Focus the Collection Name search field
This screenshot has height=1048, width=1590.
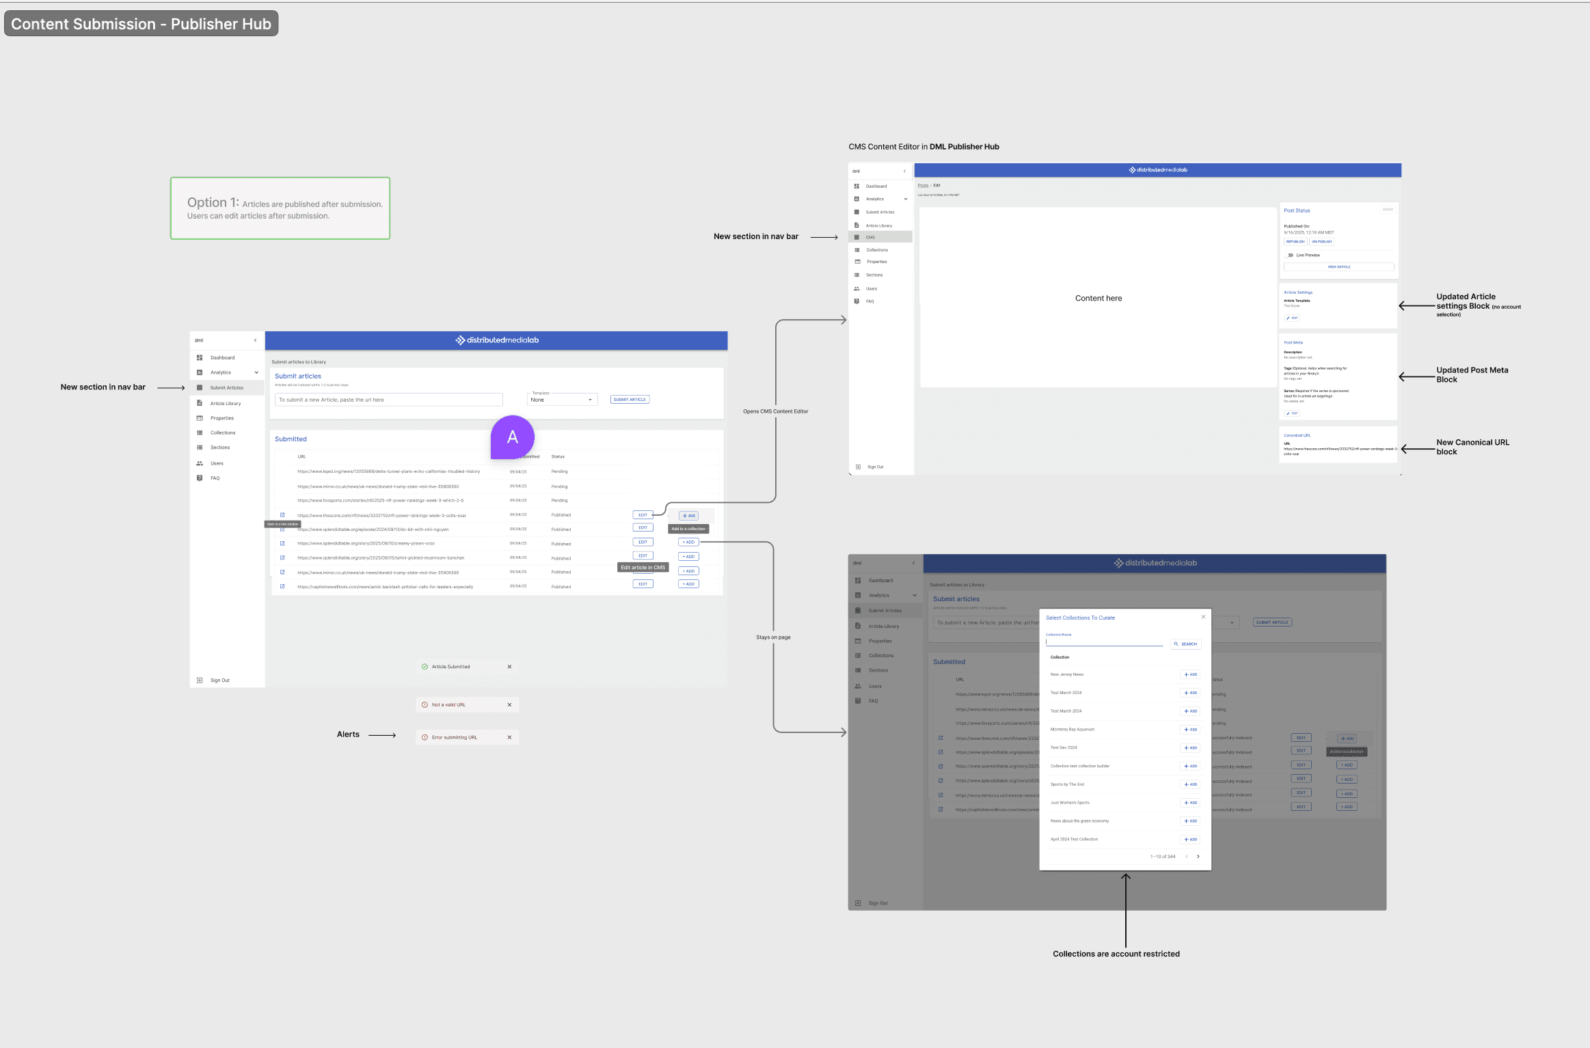pos(1103,642)
